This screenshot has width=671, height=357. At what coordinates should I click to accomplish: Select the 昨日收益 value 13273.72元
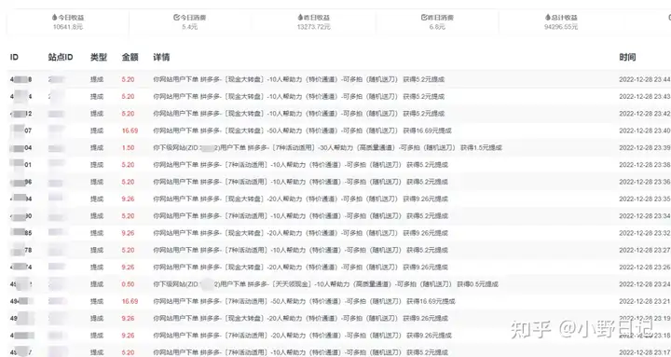tap(314, 27)
